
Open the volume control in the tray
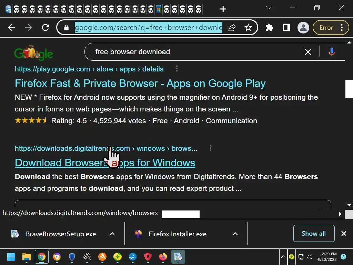coord(310,257)
